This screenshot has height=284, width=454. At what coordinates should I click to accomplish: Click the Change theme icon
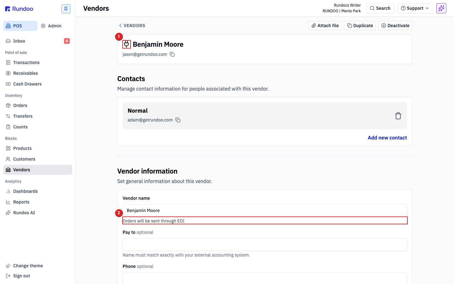(8, 266)
